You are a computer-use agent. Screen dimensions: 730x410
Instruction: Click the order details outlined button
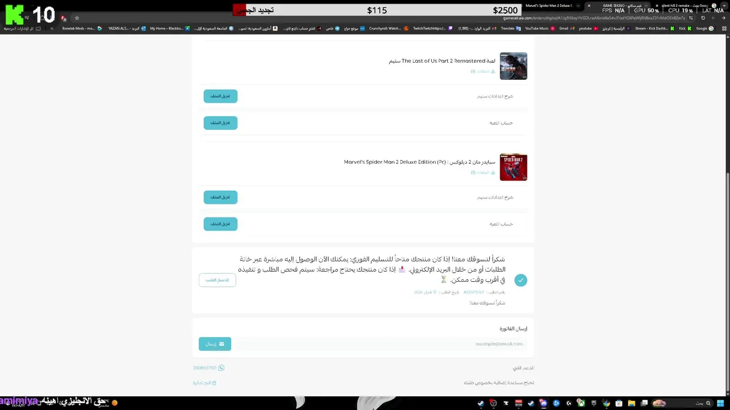click(217, 280)
